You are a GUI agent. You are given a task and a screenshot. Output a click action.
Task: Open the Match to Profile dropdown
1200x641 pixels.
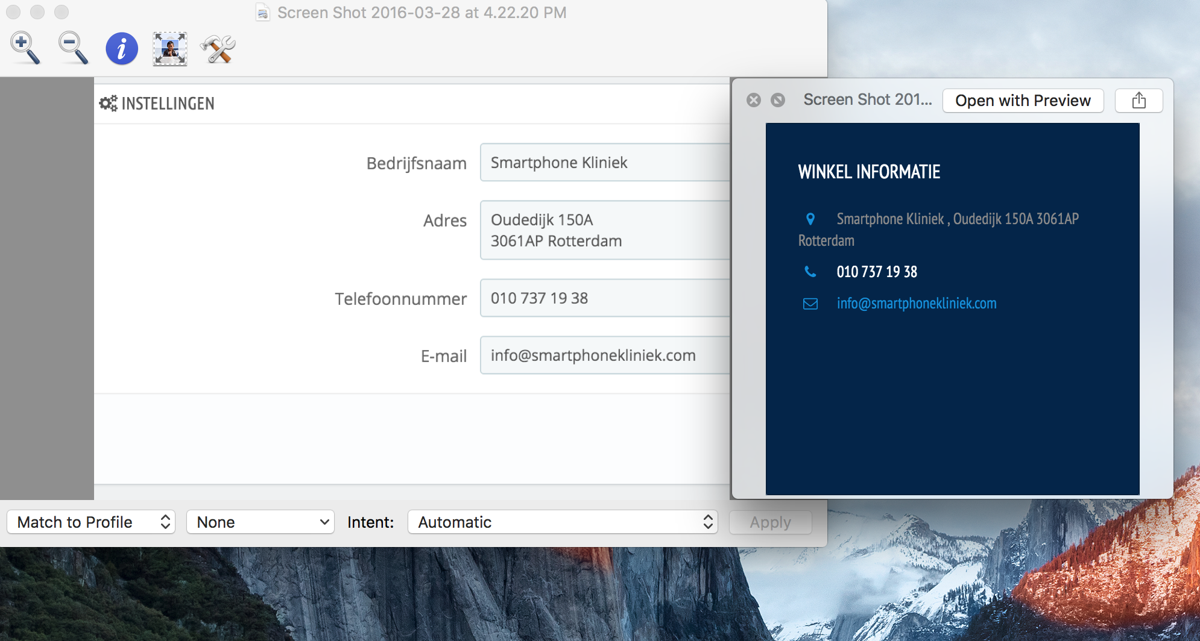click(91, 522)
